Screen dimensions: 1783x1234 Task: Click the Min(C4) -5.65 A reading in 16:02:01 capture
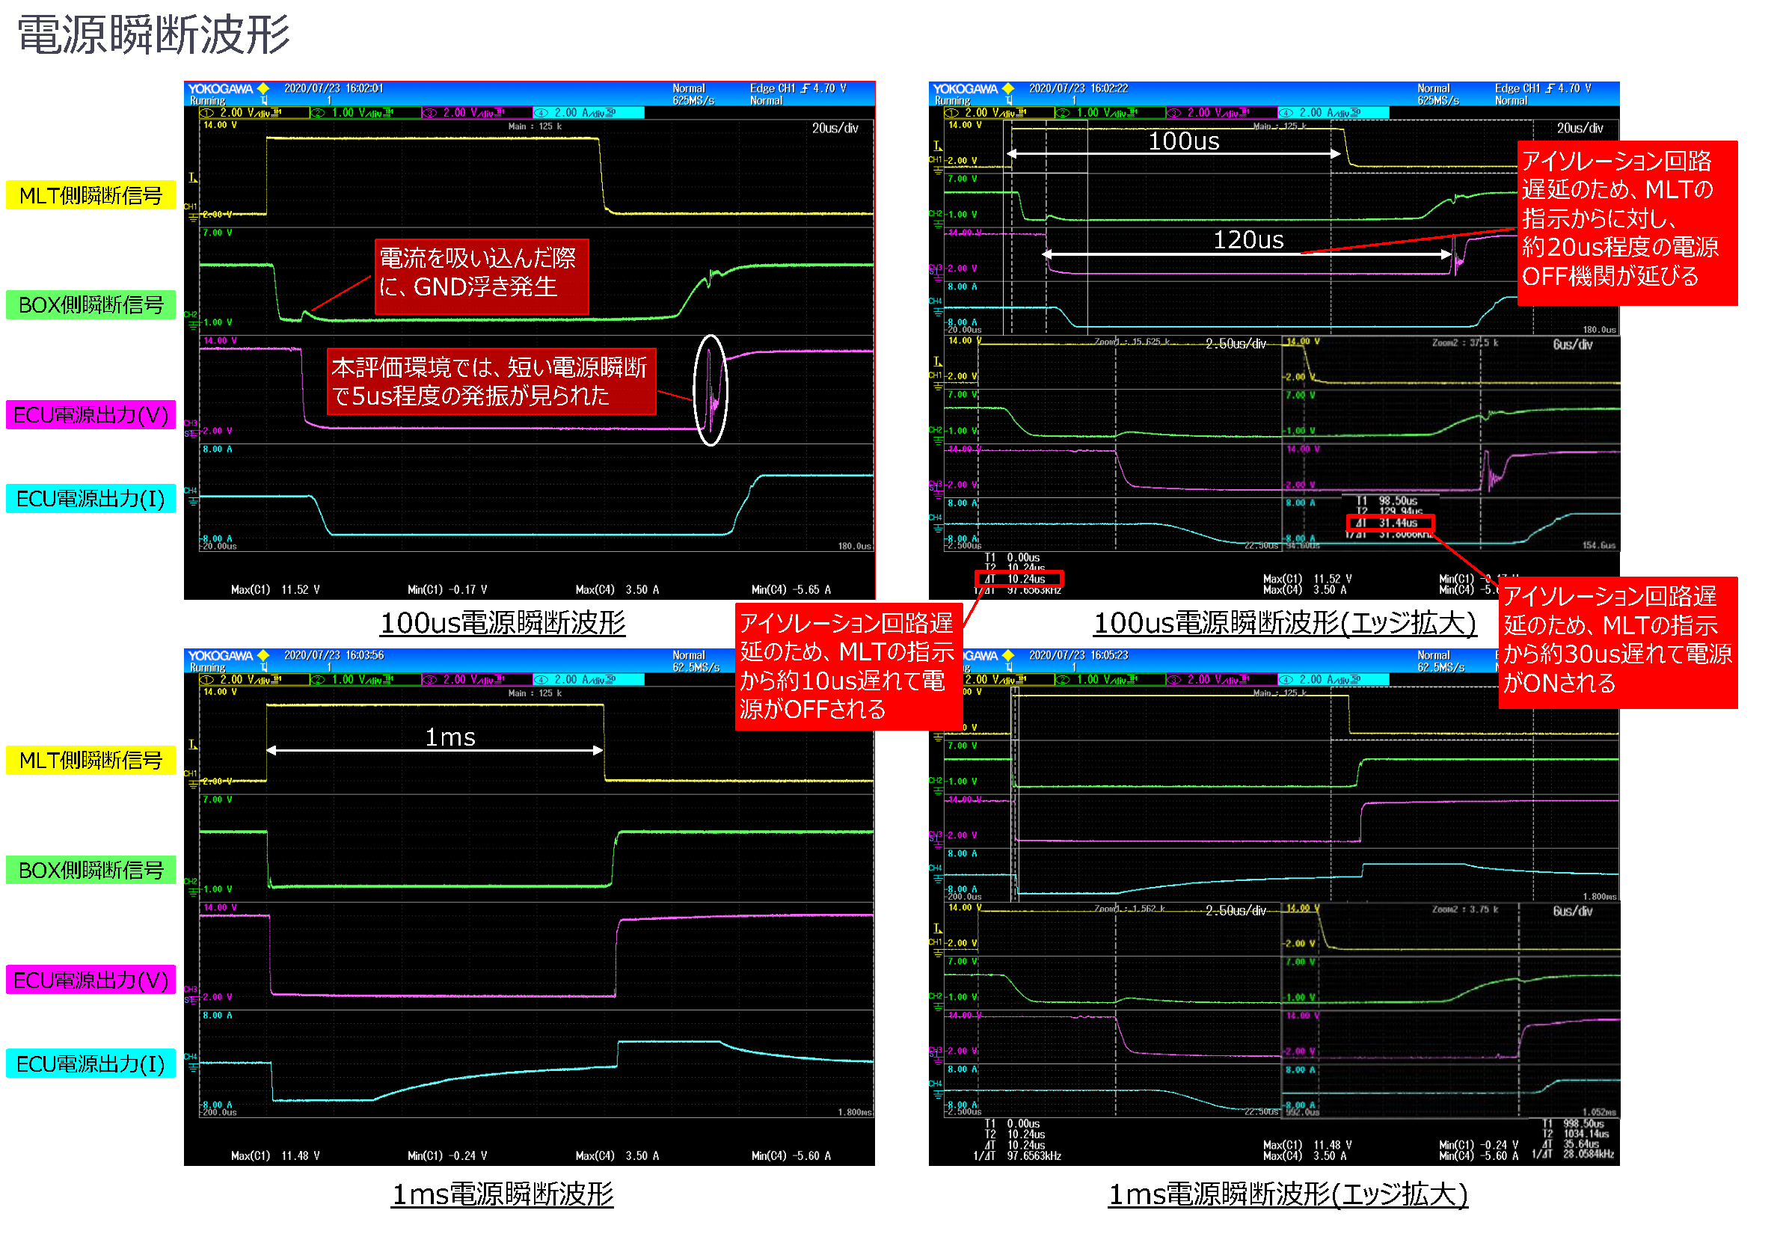[x=791, y=590]
